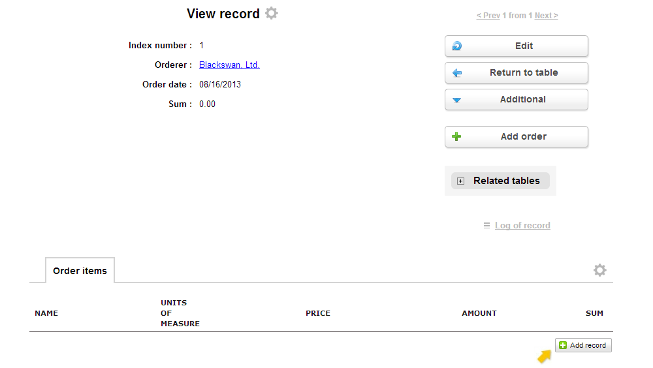Click the 'Orderer :' field label
The image size is (653, 368).
(x=173, y=65)
